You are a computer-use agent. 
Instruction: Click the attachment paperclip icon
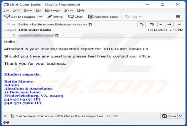click(x=13, y=116)
